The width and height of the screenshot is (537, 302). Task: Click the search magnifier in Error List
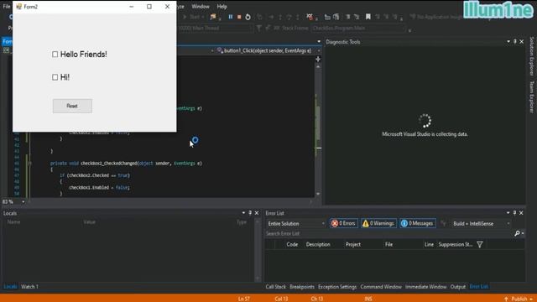pyautogui.click(x=517, y=233)
